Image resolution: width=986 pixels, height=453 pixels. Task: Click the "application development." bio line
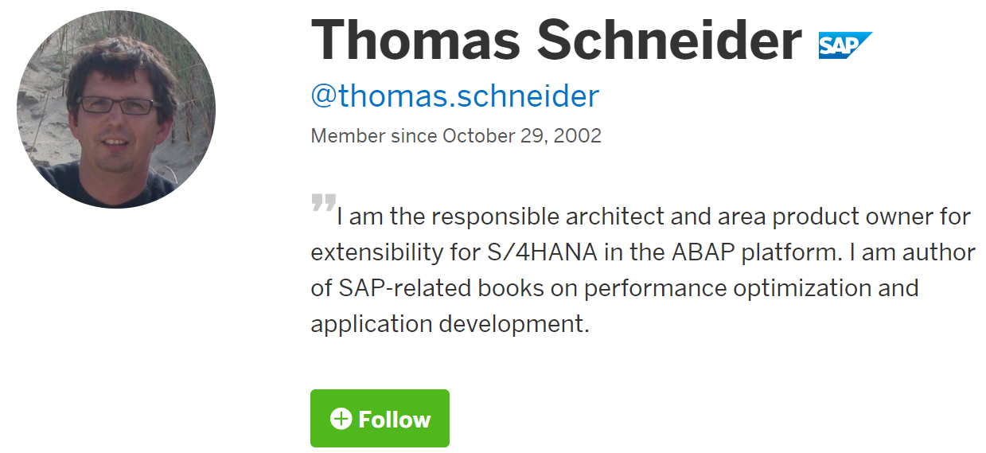tap(450, 324)
